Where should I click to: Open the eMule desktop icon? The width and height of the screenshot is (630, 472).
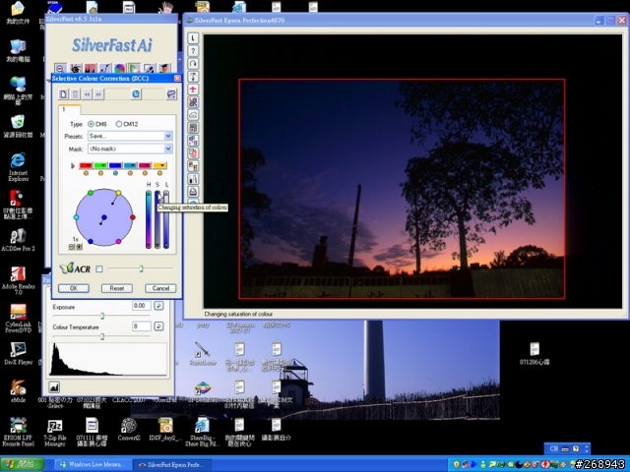coord(18,391)
